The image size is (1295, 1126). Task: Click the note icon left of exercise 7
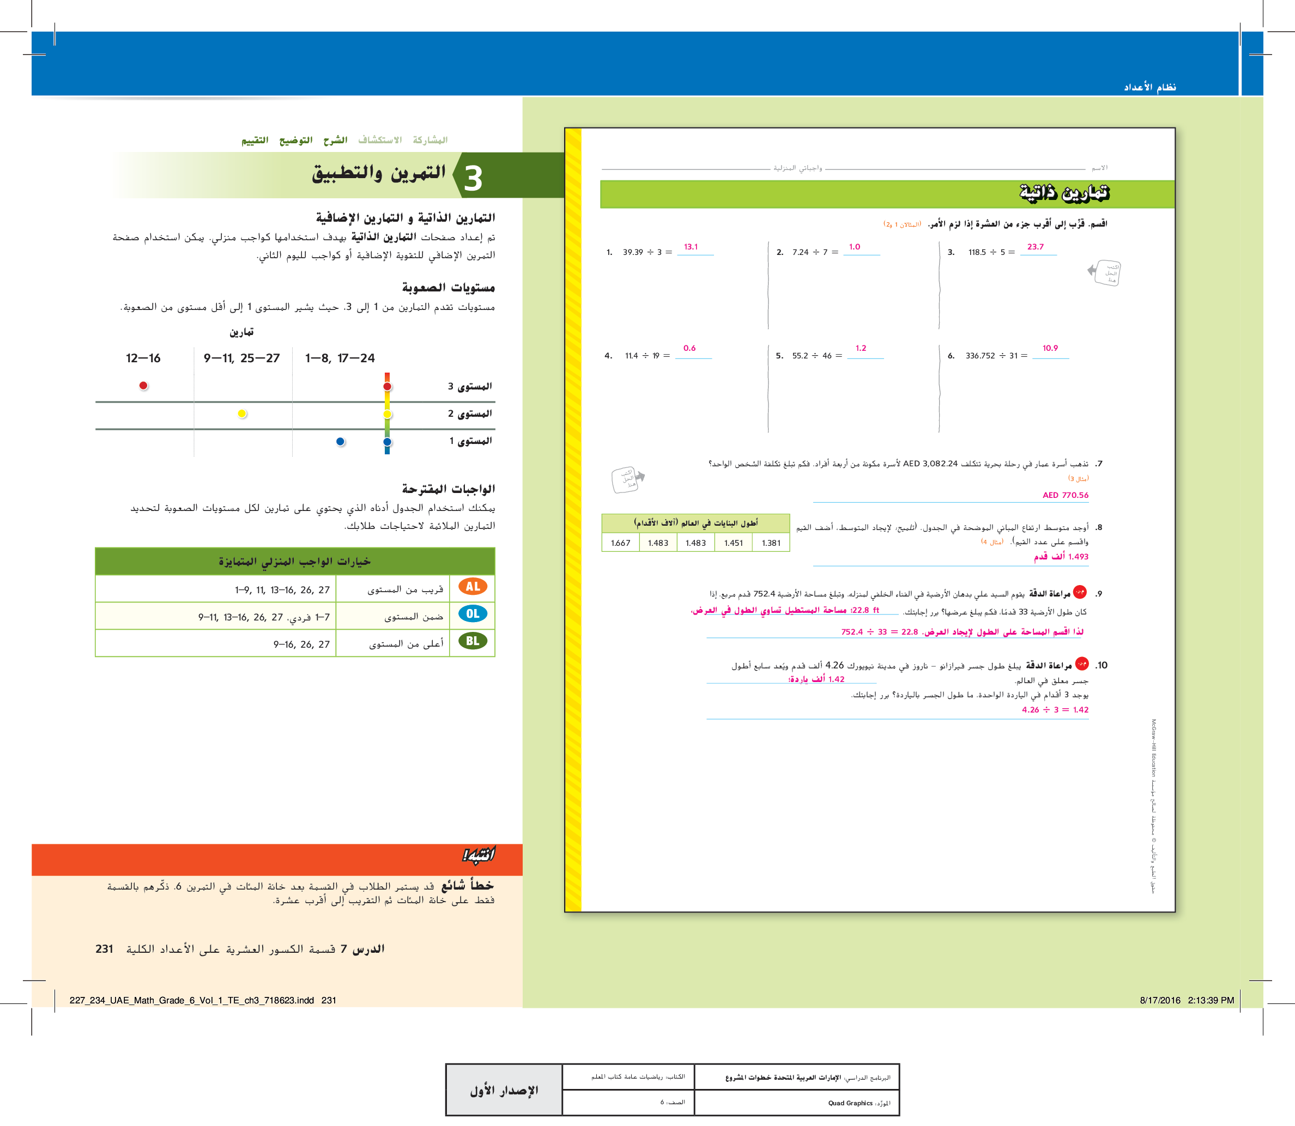[x=627, y=480]
